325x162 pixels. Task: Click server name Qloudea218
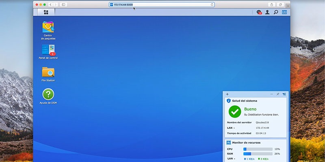262,123
